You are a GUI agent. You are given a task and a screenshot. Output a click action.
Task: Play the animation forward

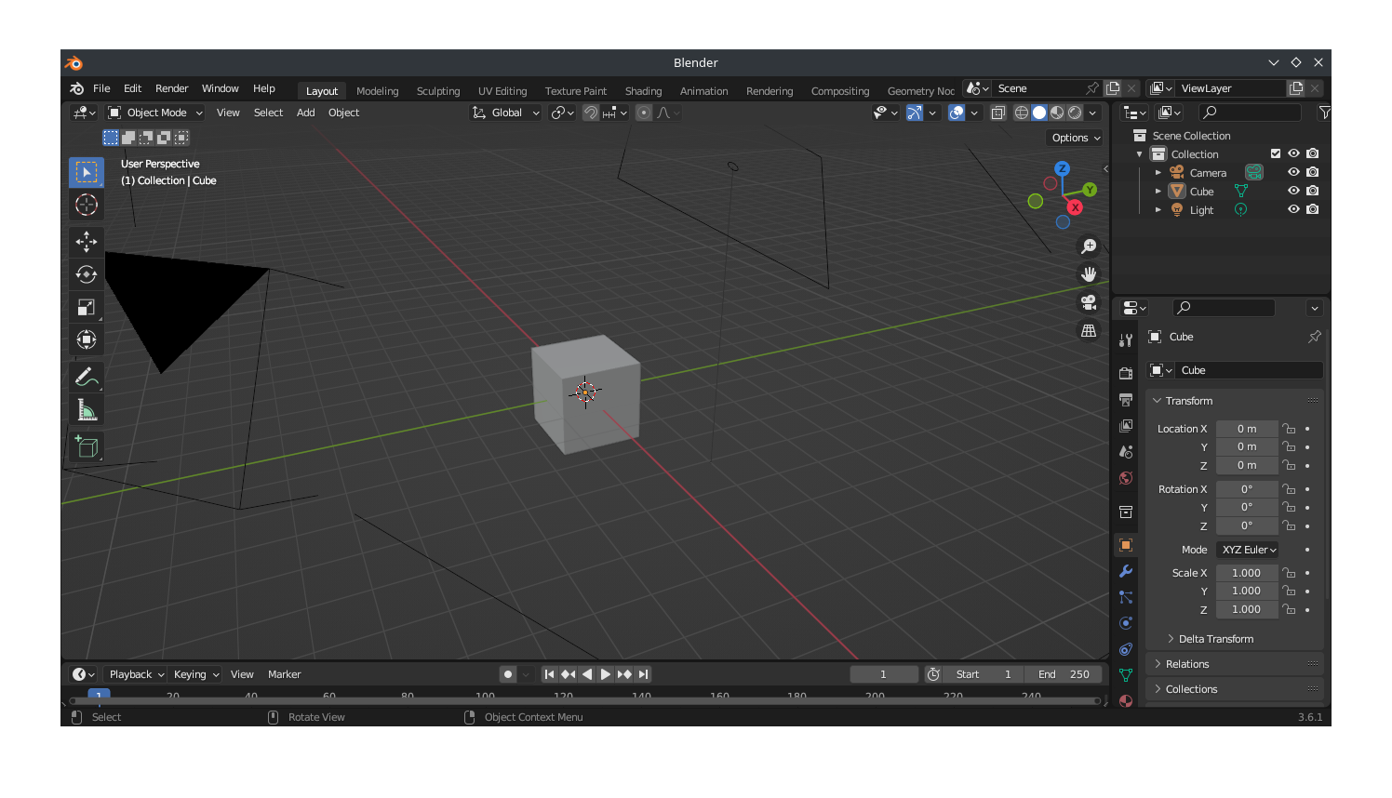pos(606,674)
